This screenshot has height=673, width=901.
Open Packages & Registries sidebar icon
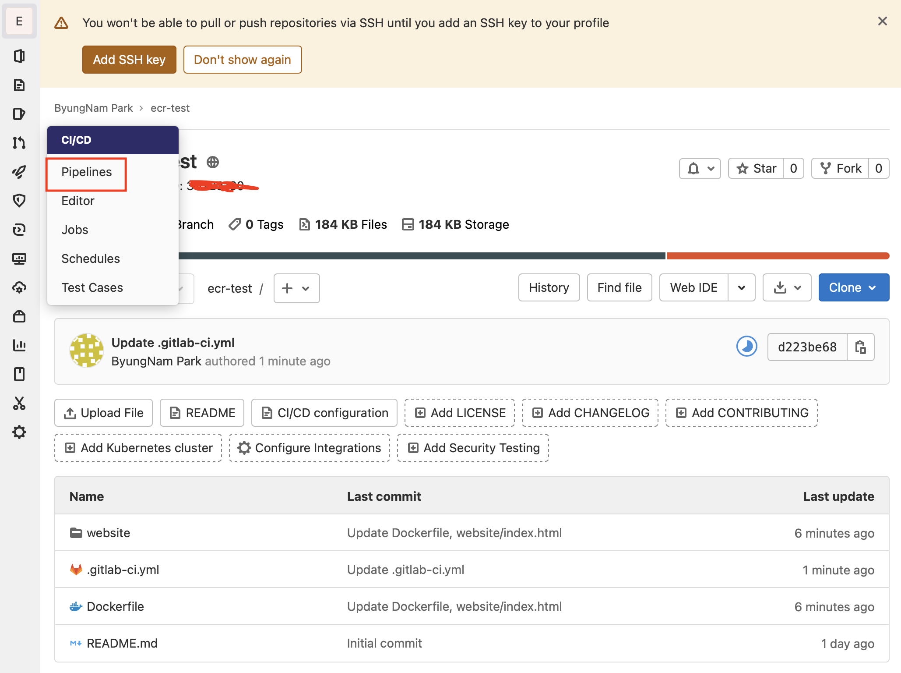coord(19,316)
